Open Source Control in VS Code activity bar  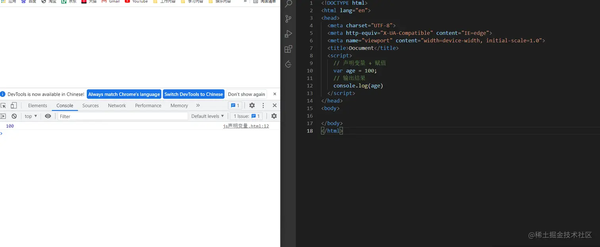coord(288,19)
